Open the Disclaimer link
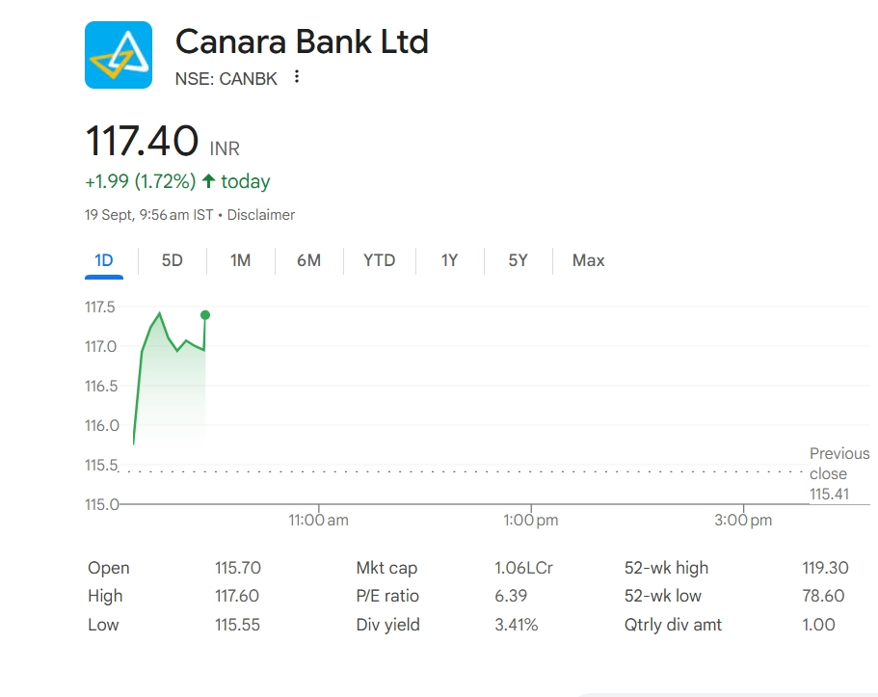The width and height of the screenshot is (878, 697). 261,215
